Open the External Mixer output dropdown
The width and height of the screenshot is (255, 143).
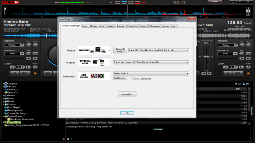[94, 62]
